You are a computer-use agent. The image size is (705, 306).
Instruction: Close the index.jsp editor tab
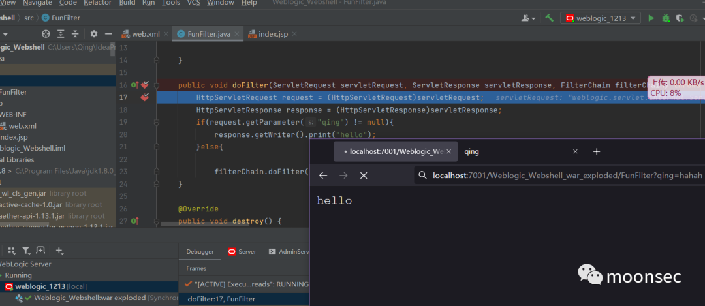(x=294, y=34)
